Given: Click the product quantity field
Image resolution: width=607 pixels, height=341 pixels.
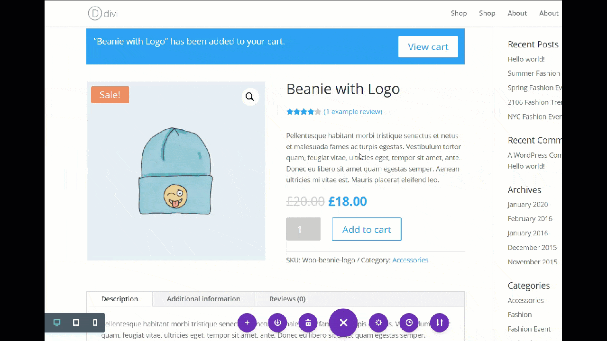Looking at the screenshot, I should [x=303, y=229].
